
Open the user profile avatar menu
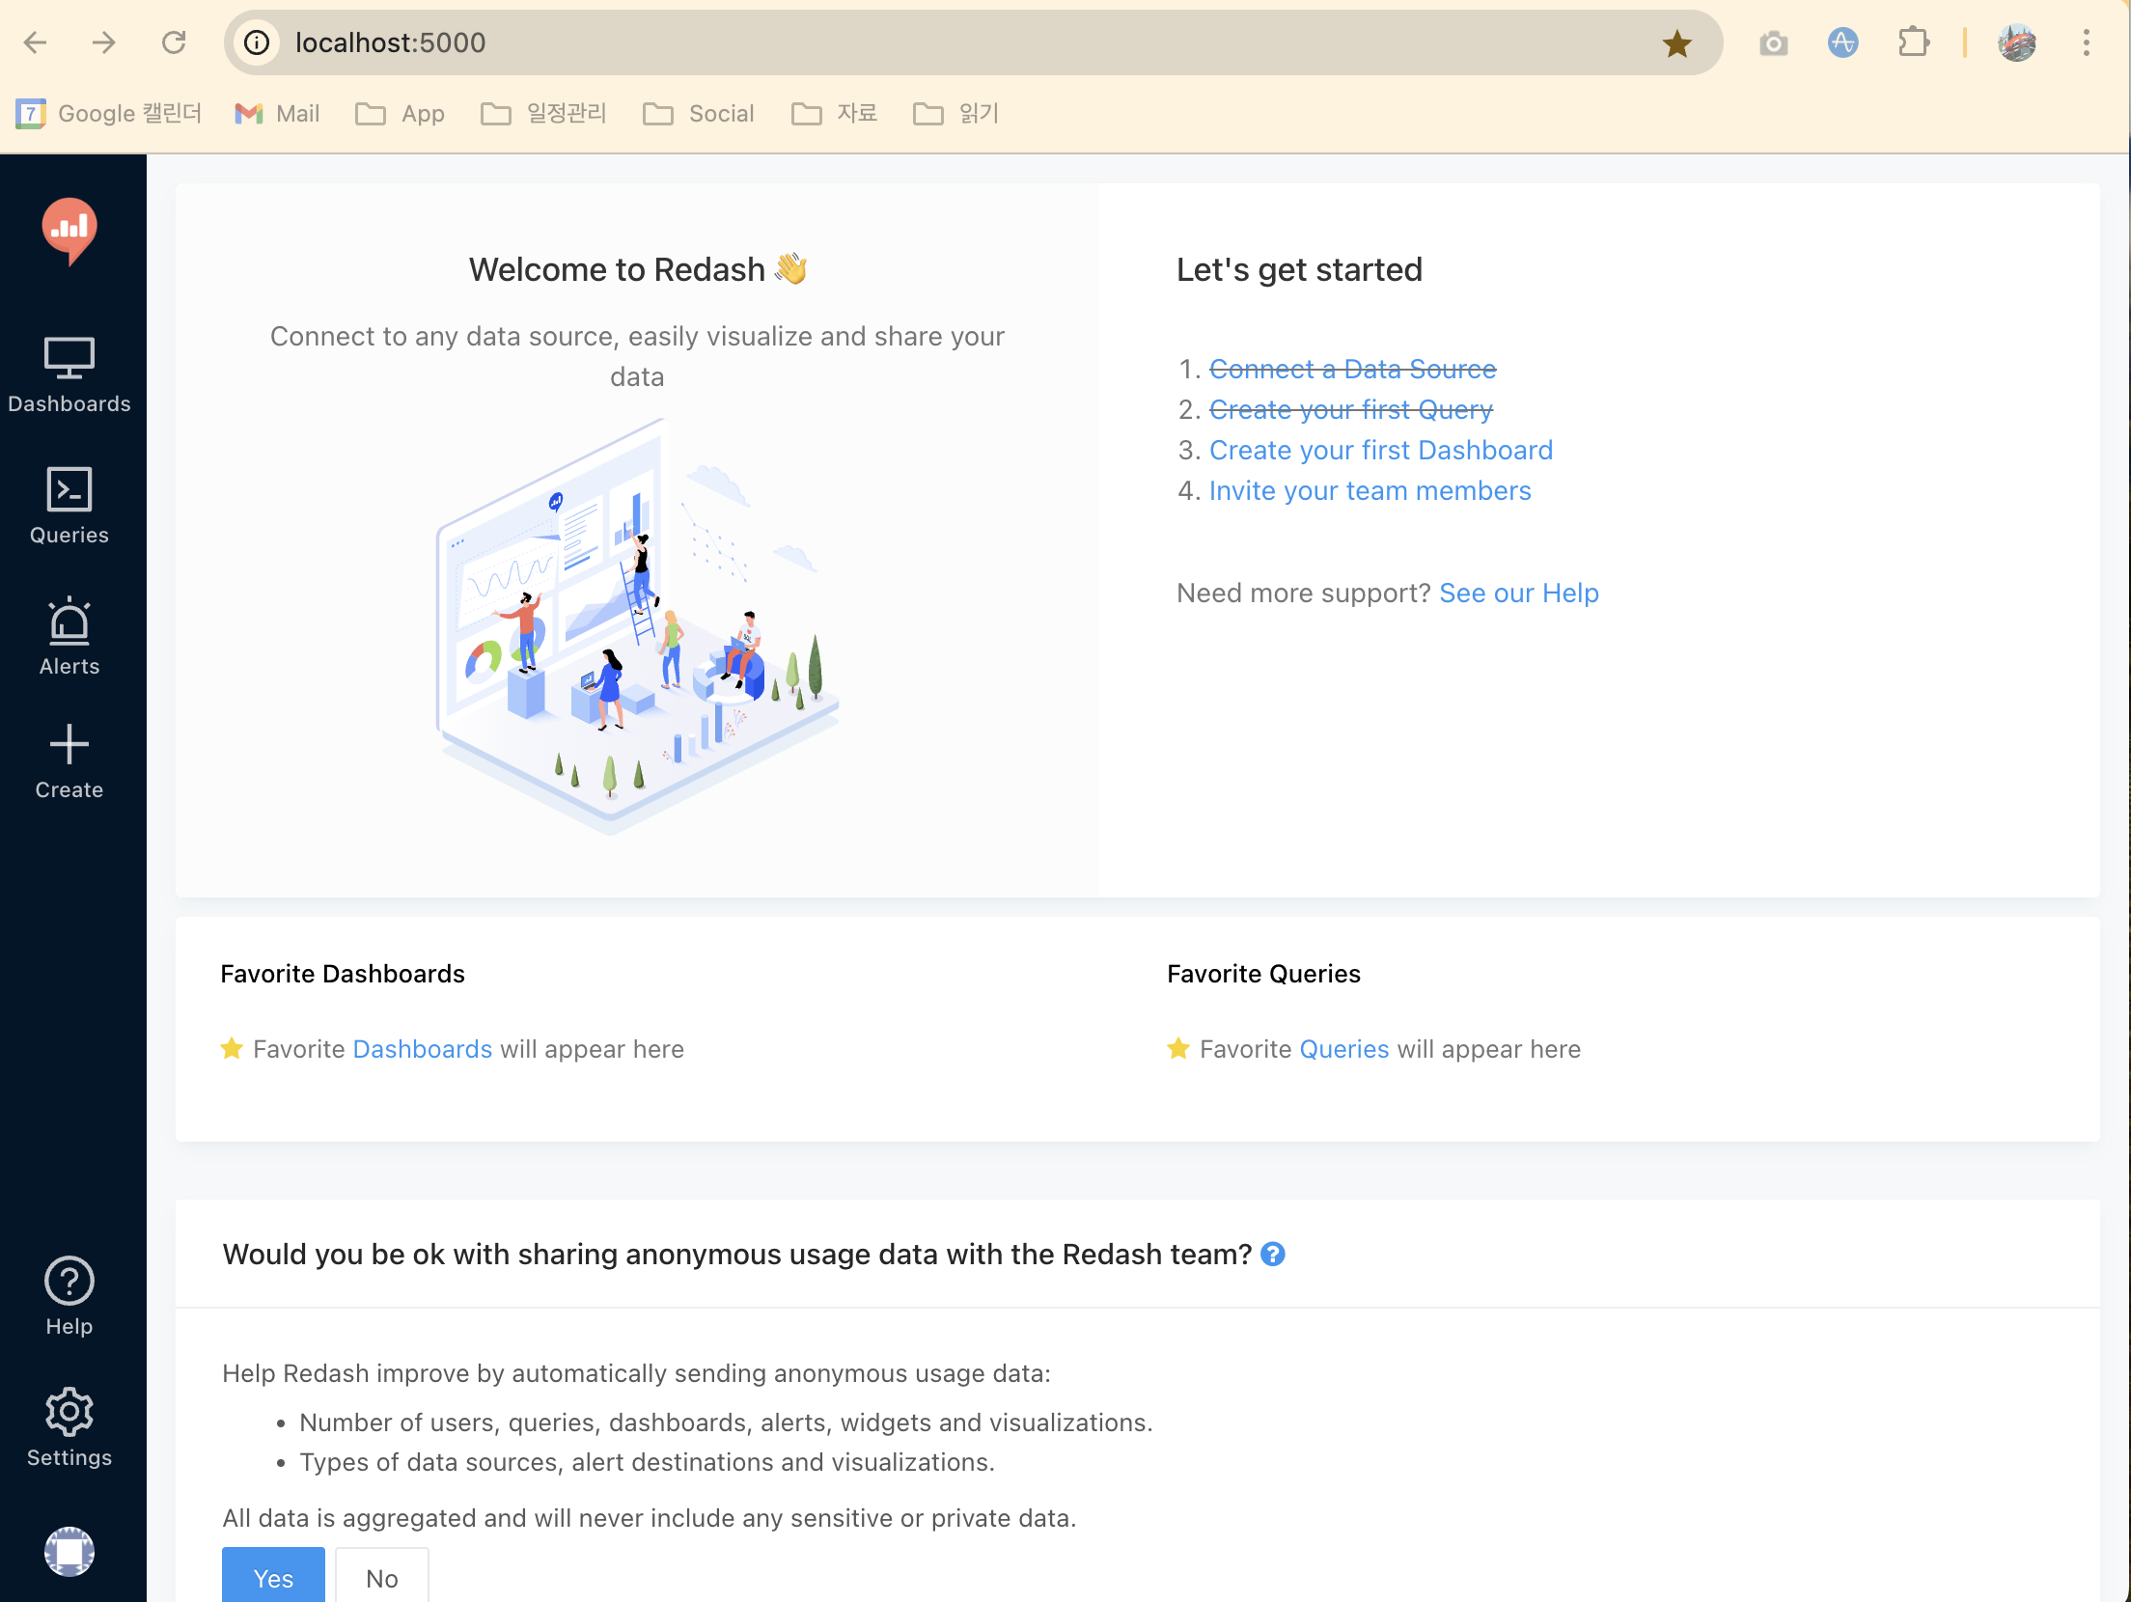coord(69,1551)
